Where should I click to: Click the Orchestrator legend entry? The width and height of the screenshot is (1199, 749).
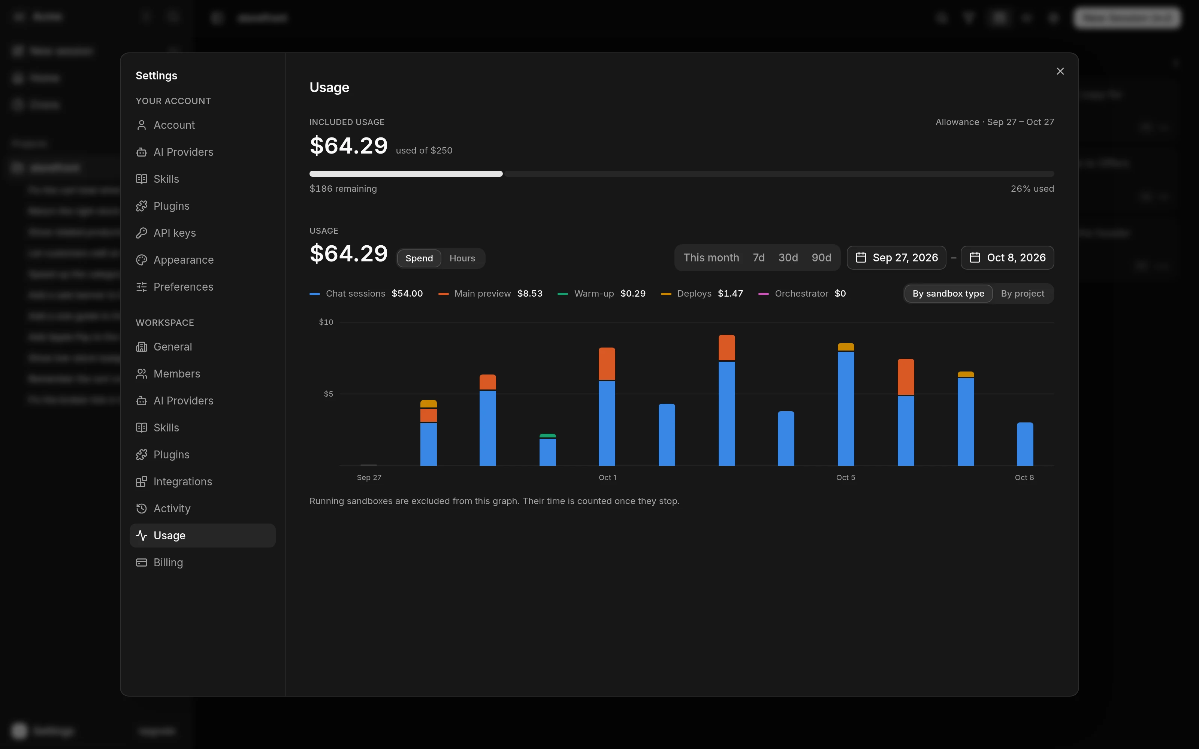point(802,294)
